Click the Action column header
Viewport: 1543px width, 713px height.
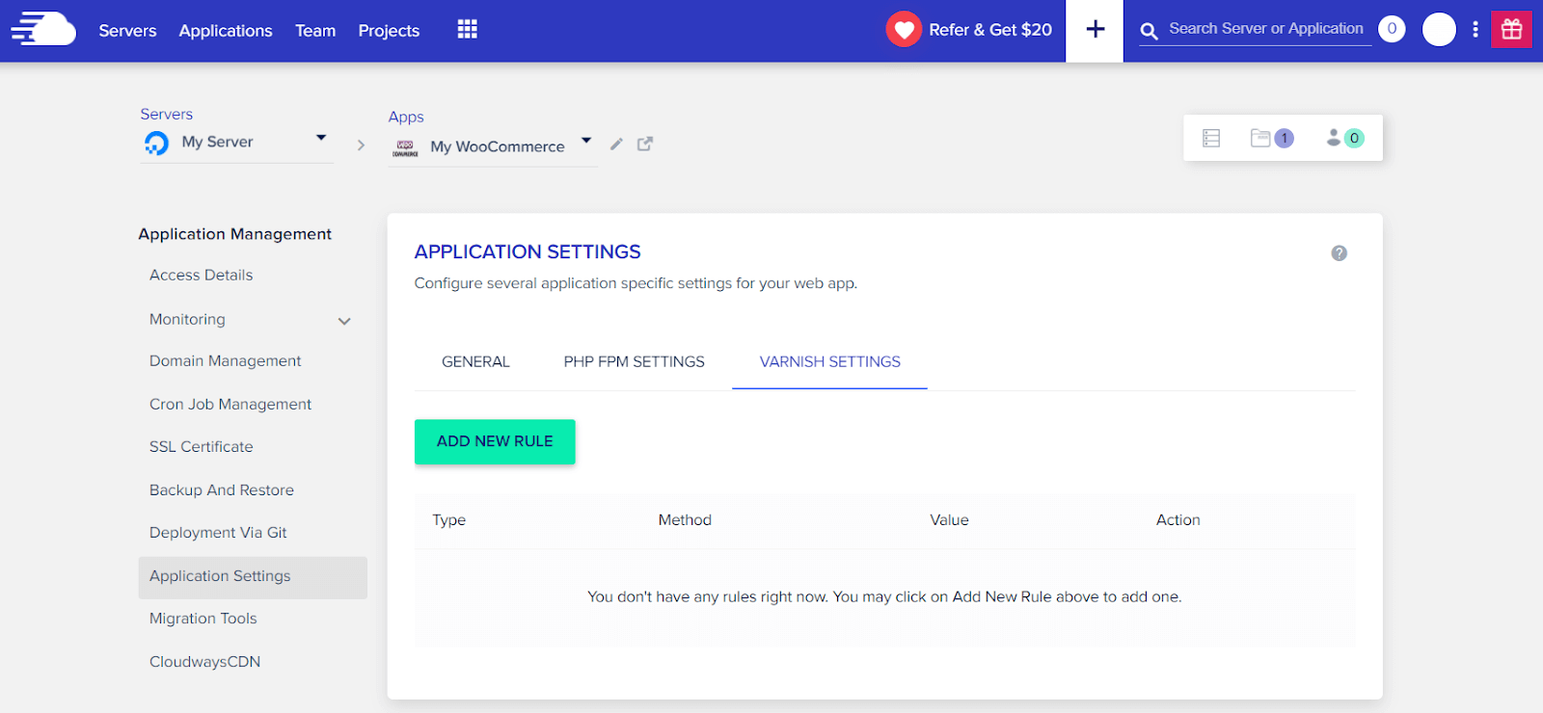click(x=1178, y=520)
